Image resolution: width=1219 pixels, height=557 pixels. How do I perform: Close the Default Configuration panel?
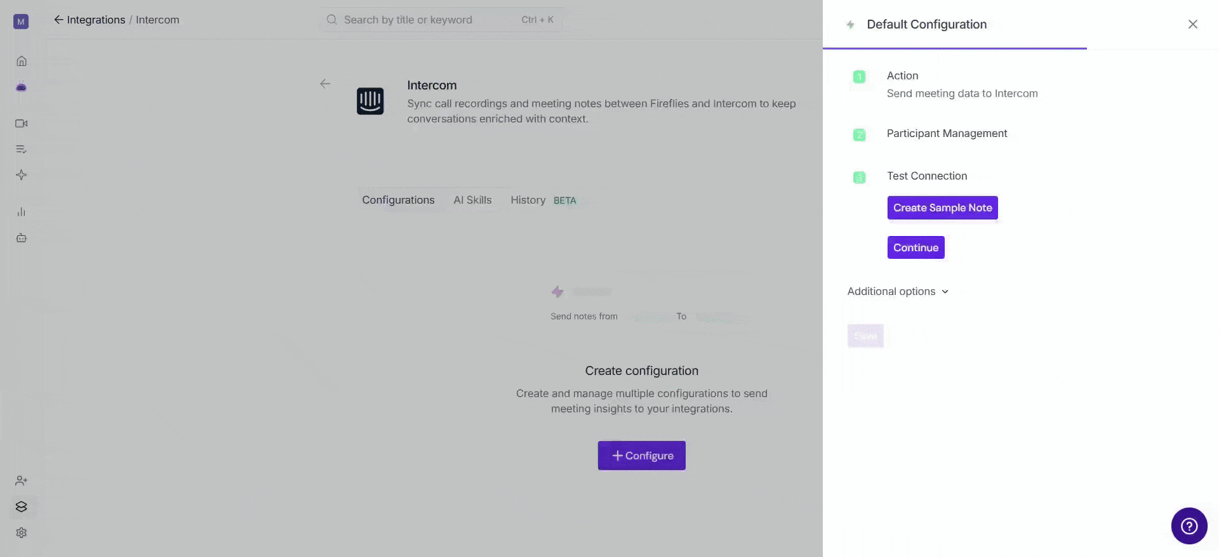click(1193, 24)
